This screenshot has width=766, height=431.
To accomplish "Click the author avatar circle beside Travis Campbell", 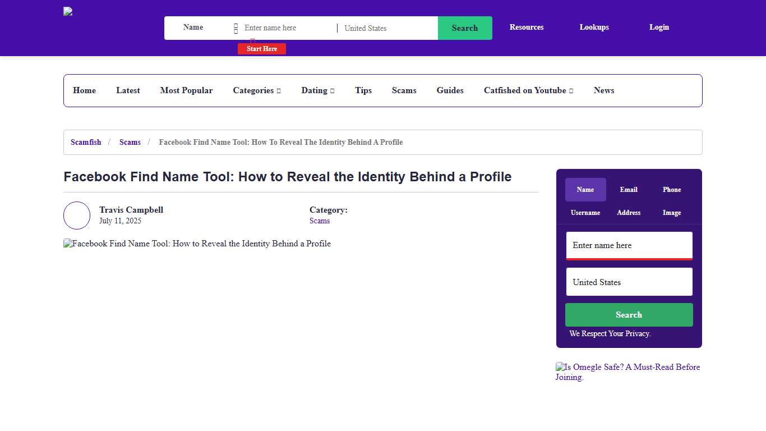I will point(77,215).
